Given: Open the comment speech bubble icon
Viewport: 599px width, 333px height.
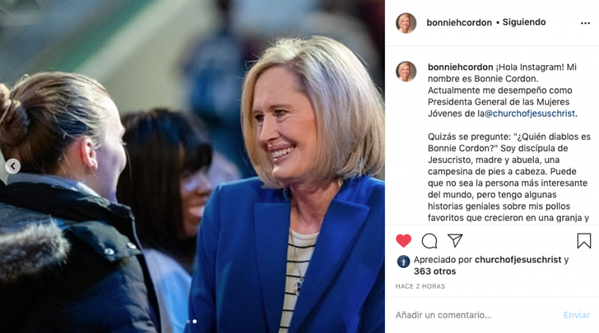Looking at the screenshot, I should pyautogui.click(x=429, y=241).
